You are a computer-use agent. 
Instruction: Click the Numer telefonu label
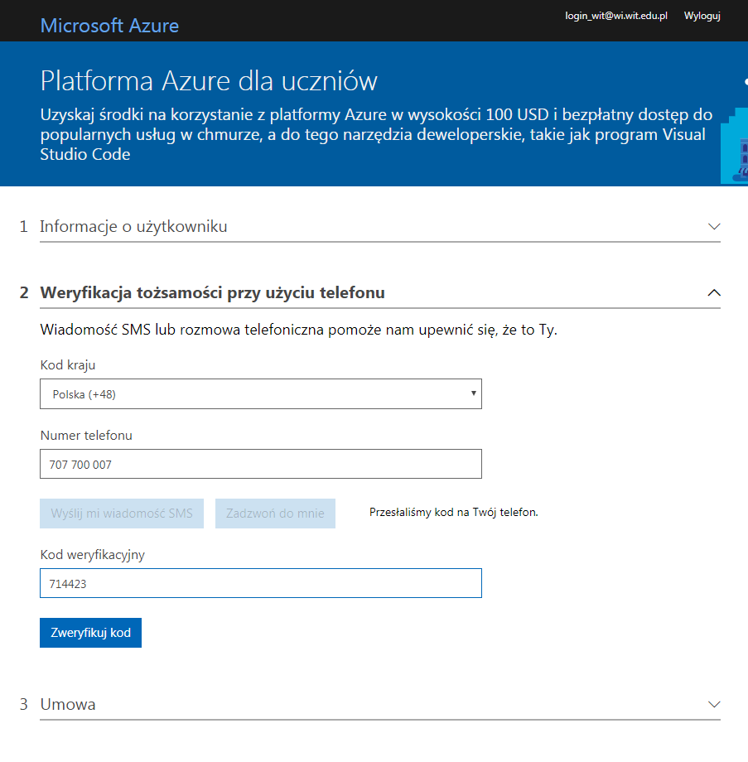click(x=86, y=436)
